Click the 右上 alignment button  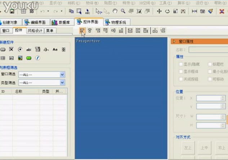pos(222,148)
